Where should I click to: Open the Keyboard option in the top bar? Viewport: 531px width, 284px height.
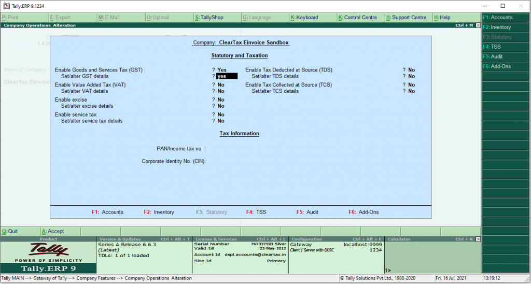pyautogui.click(x=313, y=17)
